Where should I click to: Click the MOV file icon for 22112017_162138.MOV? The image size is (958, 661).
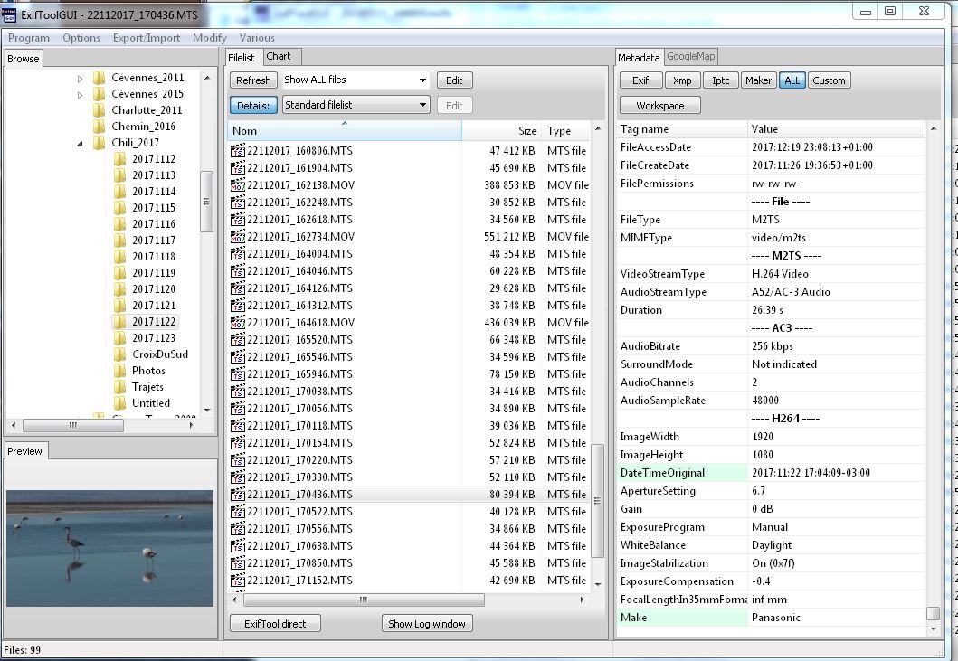tap(238, 185)
